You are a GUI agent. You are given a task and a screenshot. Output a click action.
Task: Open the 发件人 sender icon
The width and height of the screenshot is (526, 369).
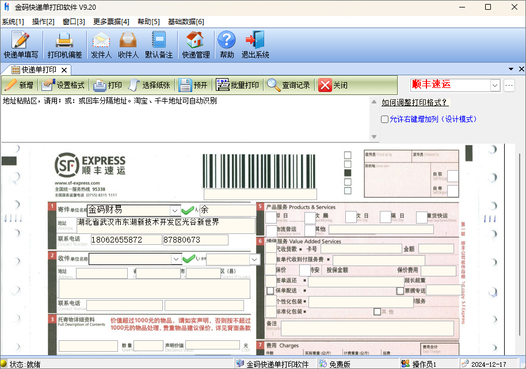coord(101,45)
